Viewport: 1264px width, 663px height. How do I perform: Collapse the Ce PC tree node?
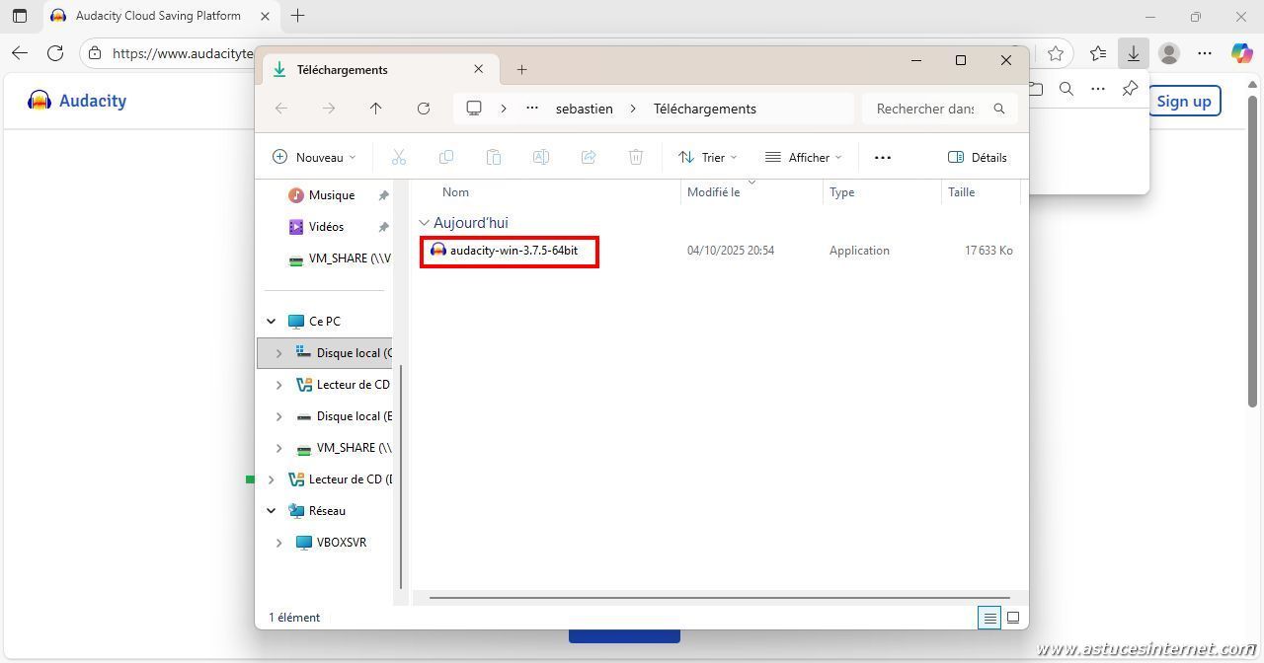pyautogui.click(x=272, y=322)
